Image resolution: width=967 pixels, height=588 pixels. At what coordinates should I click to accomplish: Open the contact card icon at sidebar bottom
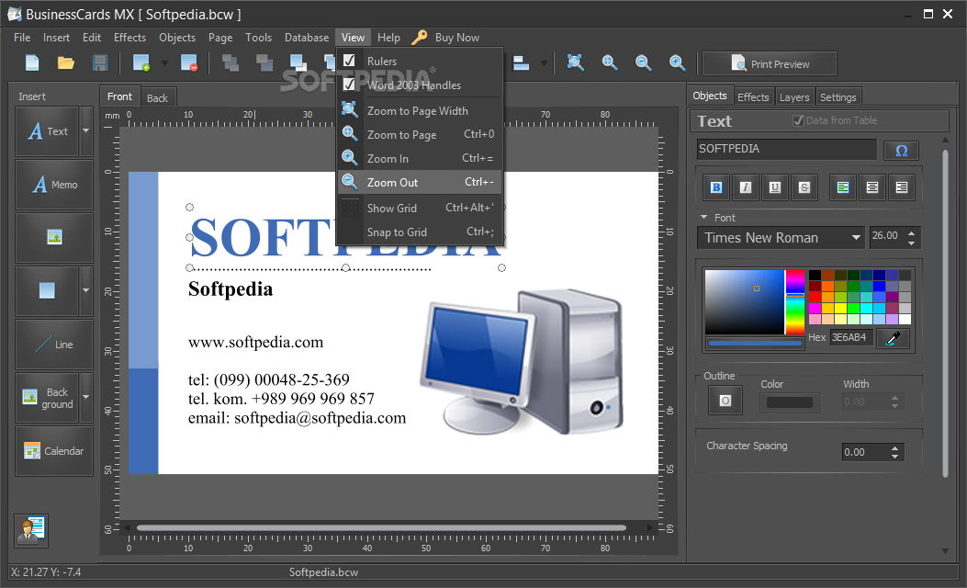coord(31,531)
